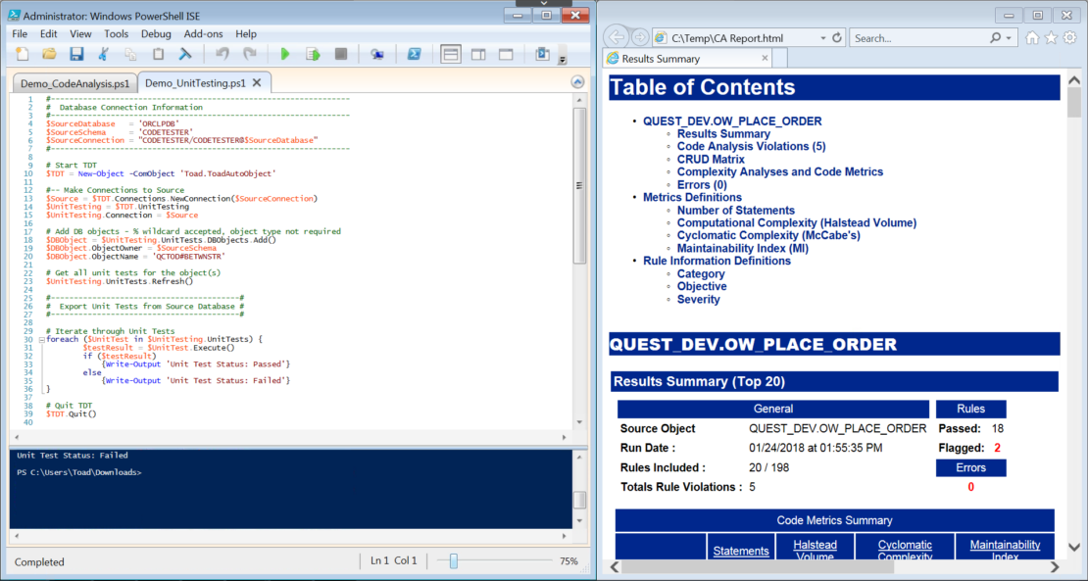Collapse the script editor pane chevron
1088x581 pixels.
coord(577,81)
